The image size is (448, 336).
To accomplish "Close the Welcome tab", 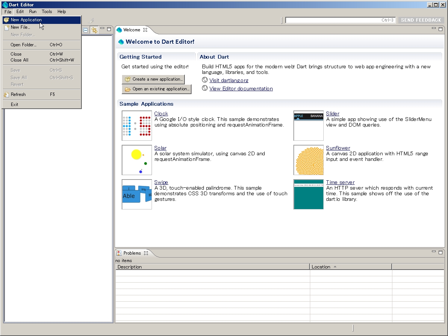I will [145, 30].
